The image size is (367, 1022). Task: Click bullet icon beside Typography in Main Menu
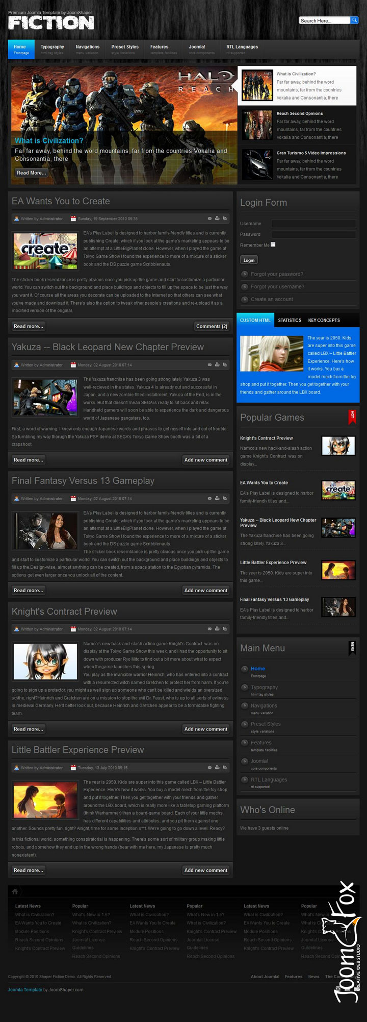(x=245, y=688)
